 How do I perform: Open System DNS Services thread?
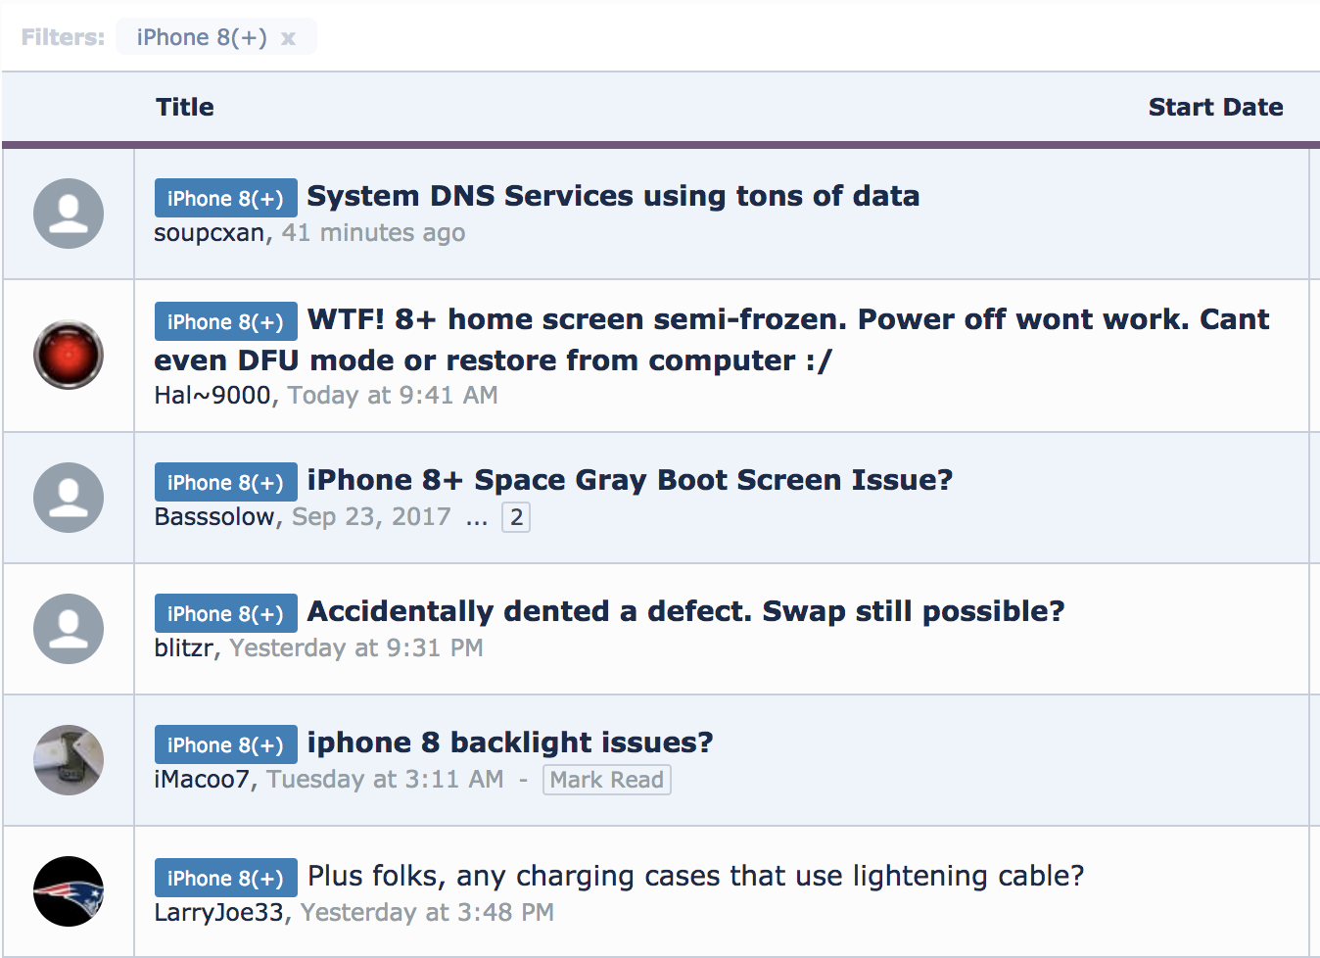(613, 196)
